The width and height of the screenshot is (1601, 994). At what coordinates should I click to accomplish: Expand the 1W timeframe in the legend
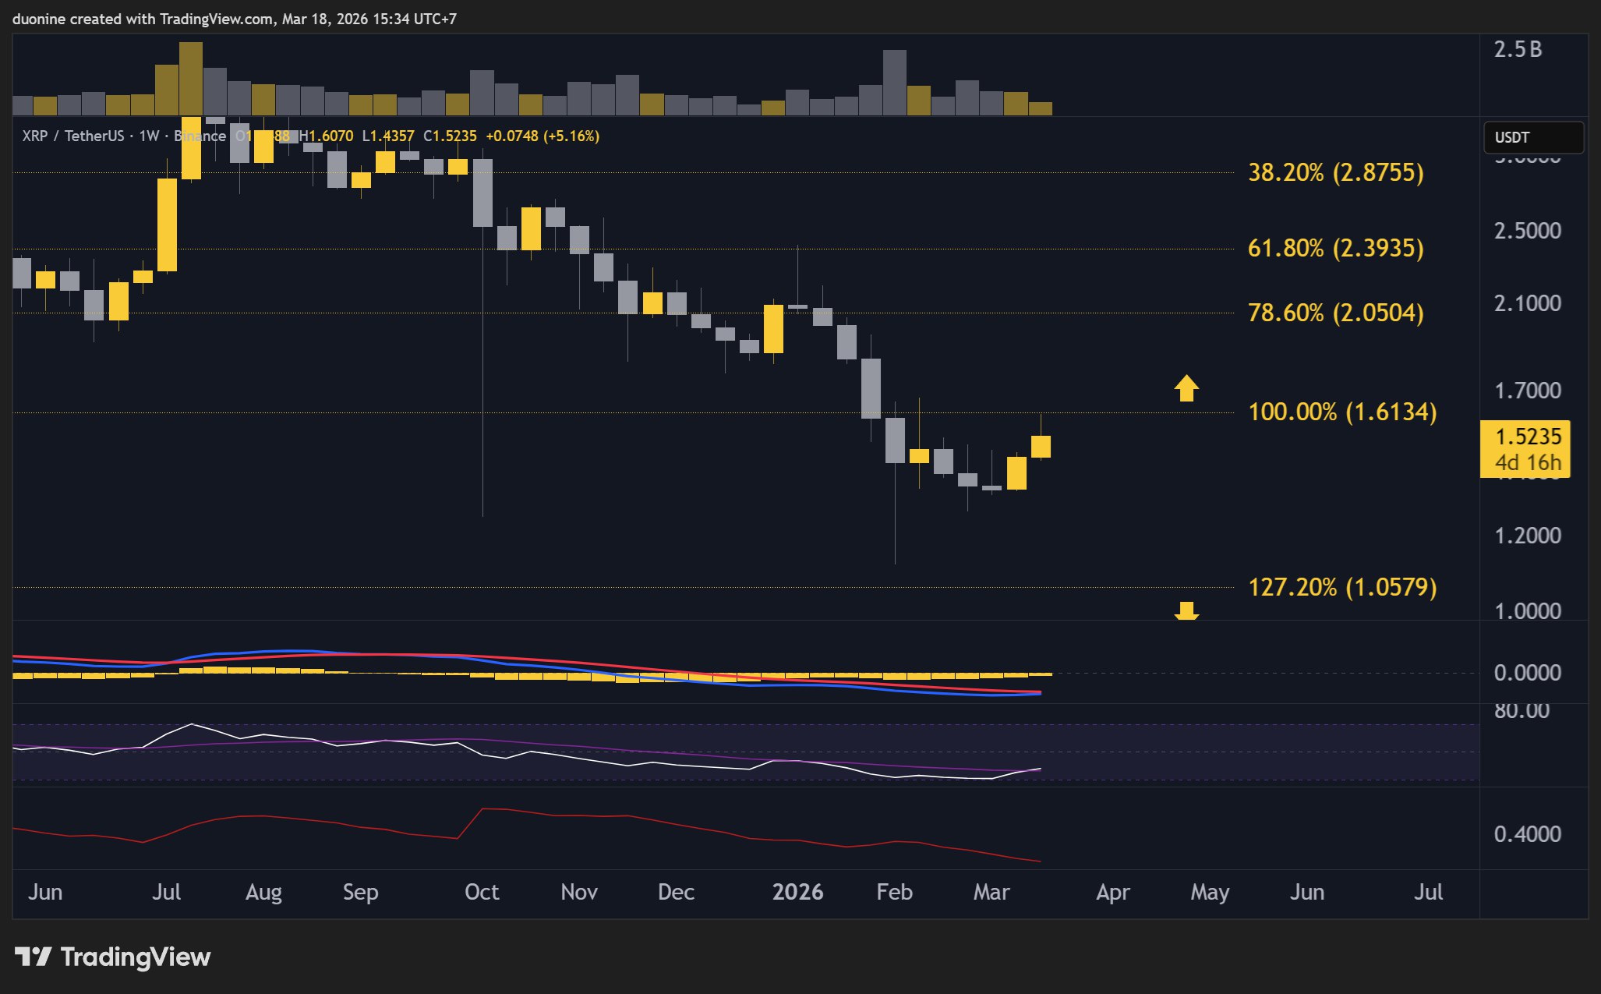click(150, 136)
